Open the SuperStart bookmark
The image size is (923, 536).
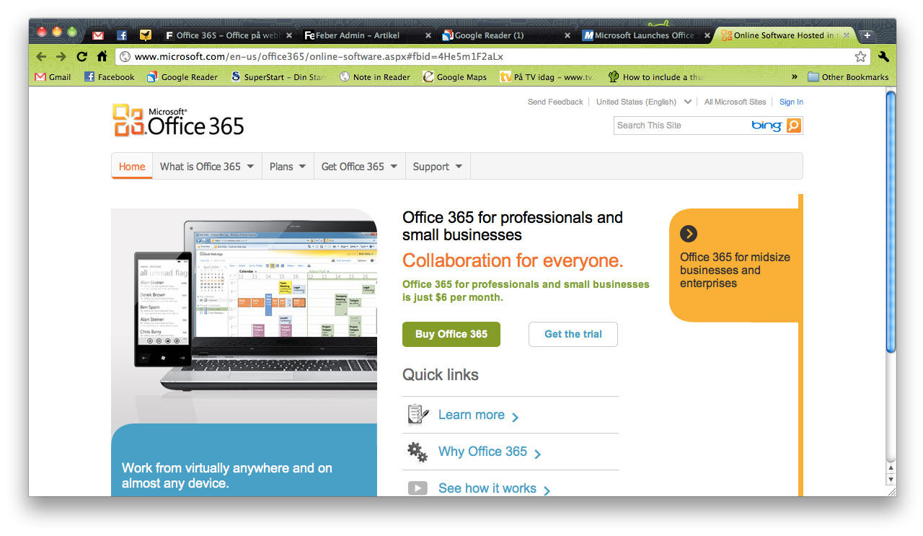pos(278,77)
